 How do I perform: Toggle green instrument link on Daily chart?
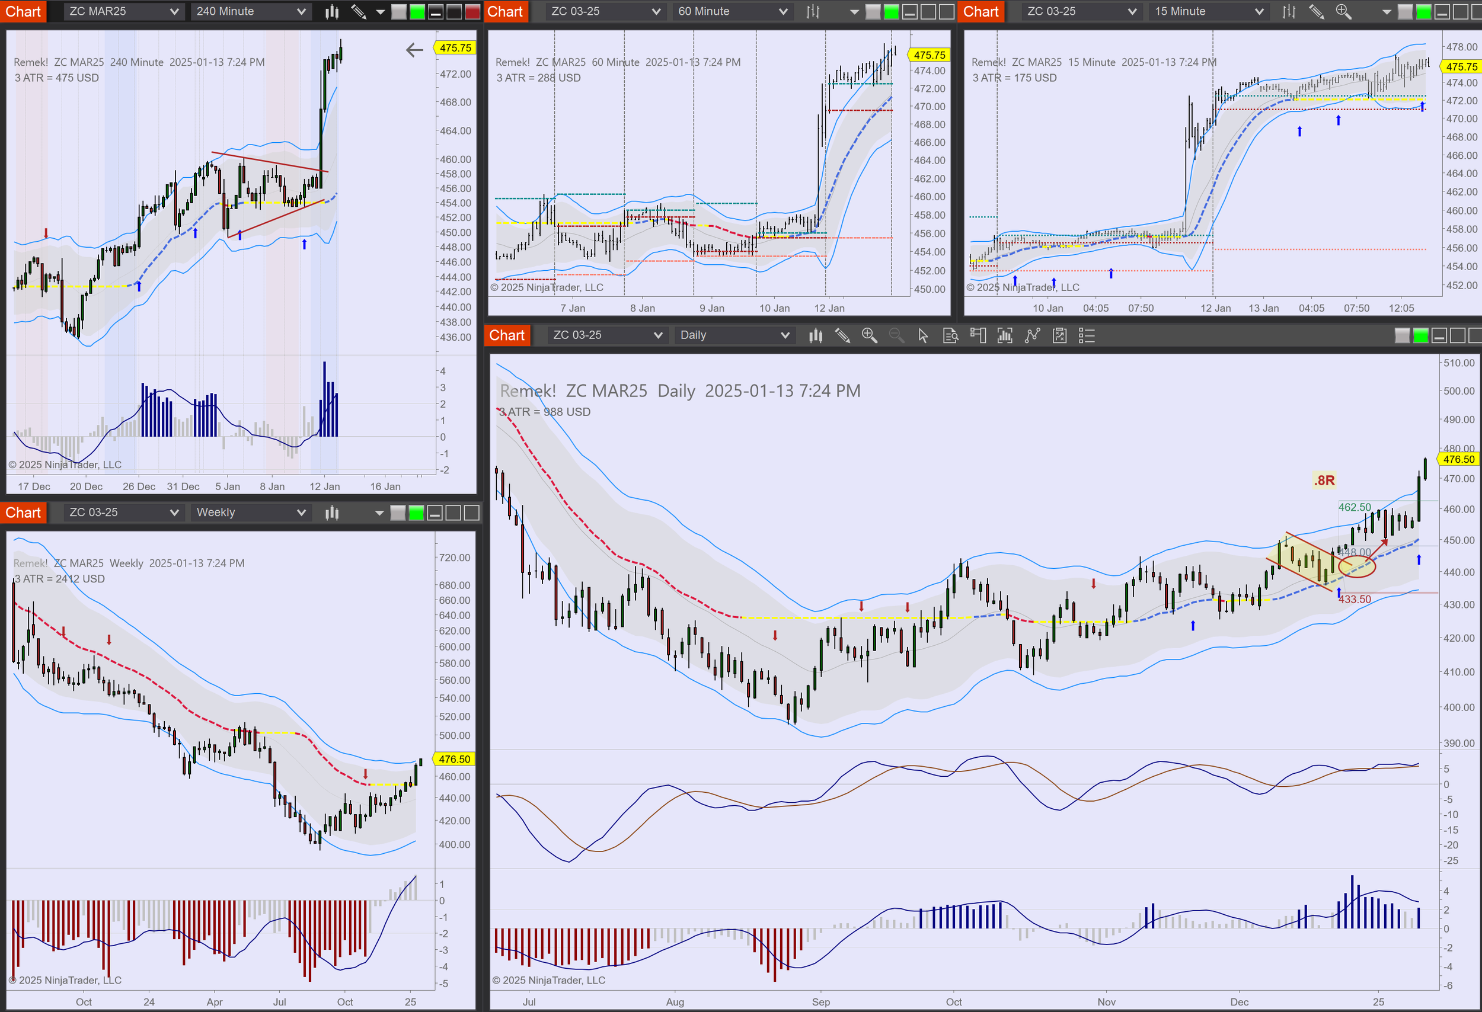tap(1421, 335)
